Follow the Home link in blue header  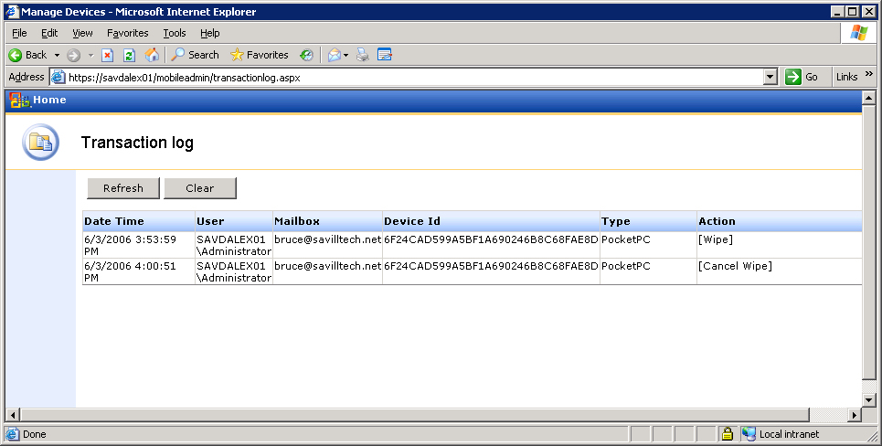pos(49,100)
